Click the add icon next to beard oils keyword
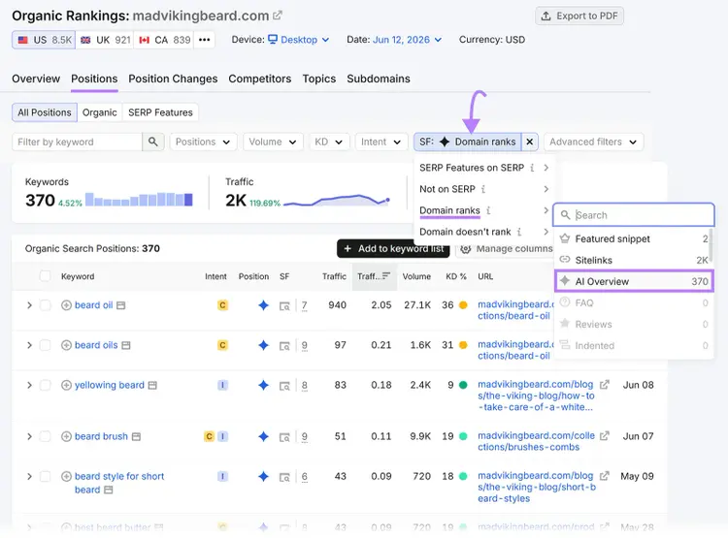The image size is (728, 538). [x=66, y=345]
